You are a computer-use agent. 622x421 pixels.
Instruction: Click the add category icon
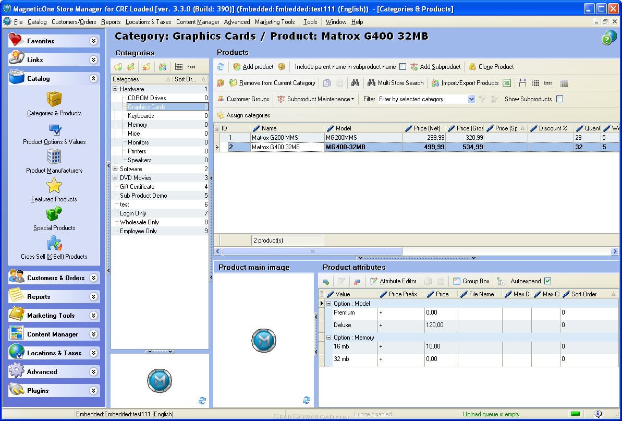pyautogui.click(x=118, y=67)
